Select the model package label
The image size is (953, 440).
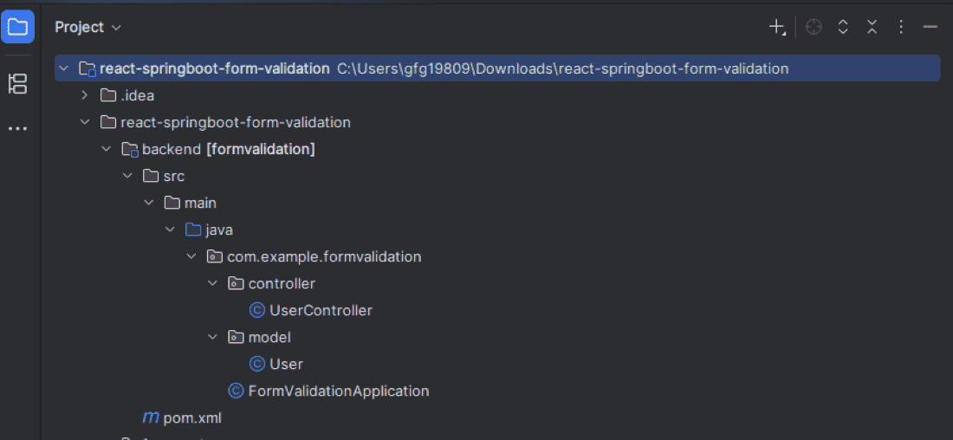click(269, 337)
